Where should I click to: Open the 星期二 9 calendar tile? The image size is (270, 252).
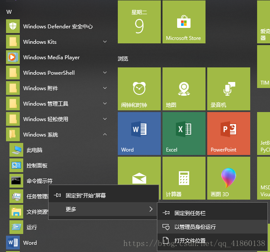139,22
